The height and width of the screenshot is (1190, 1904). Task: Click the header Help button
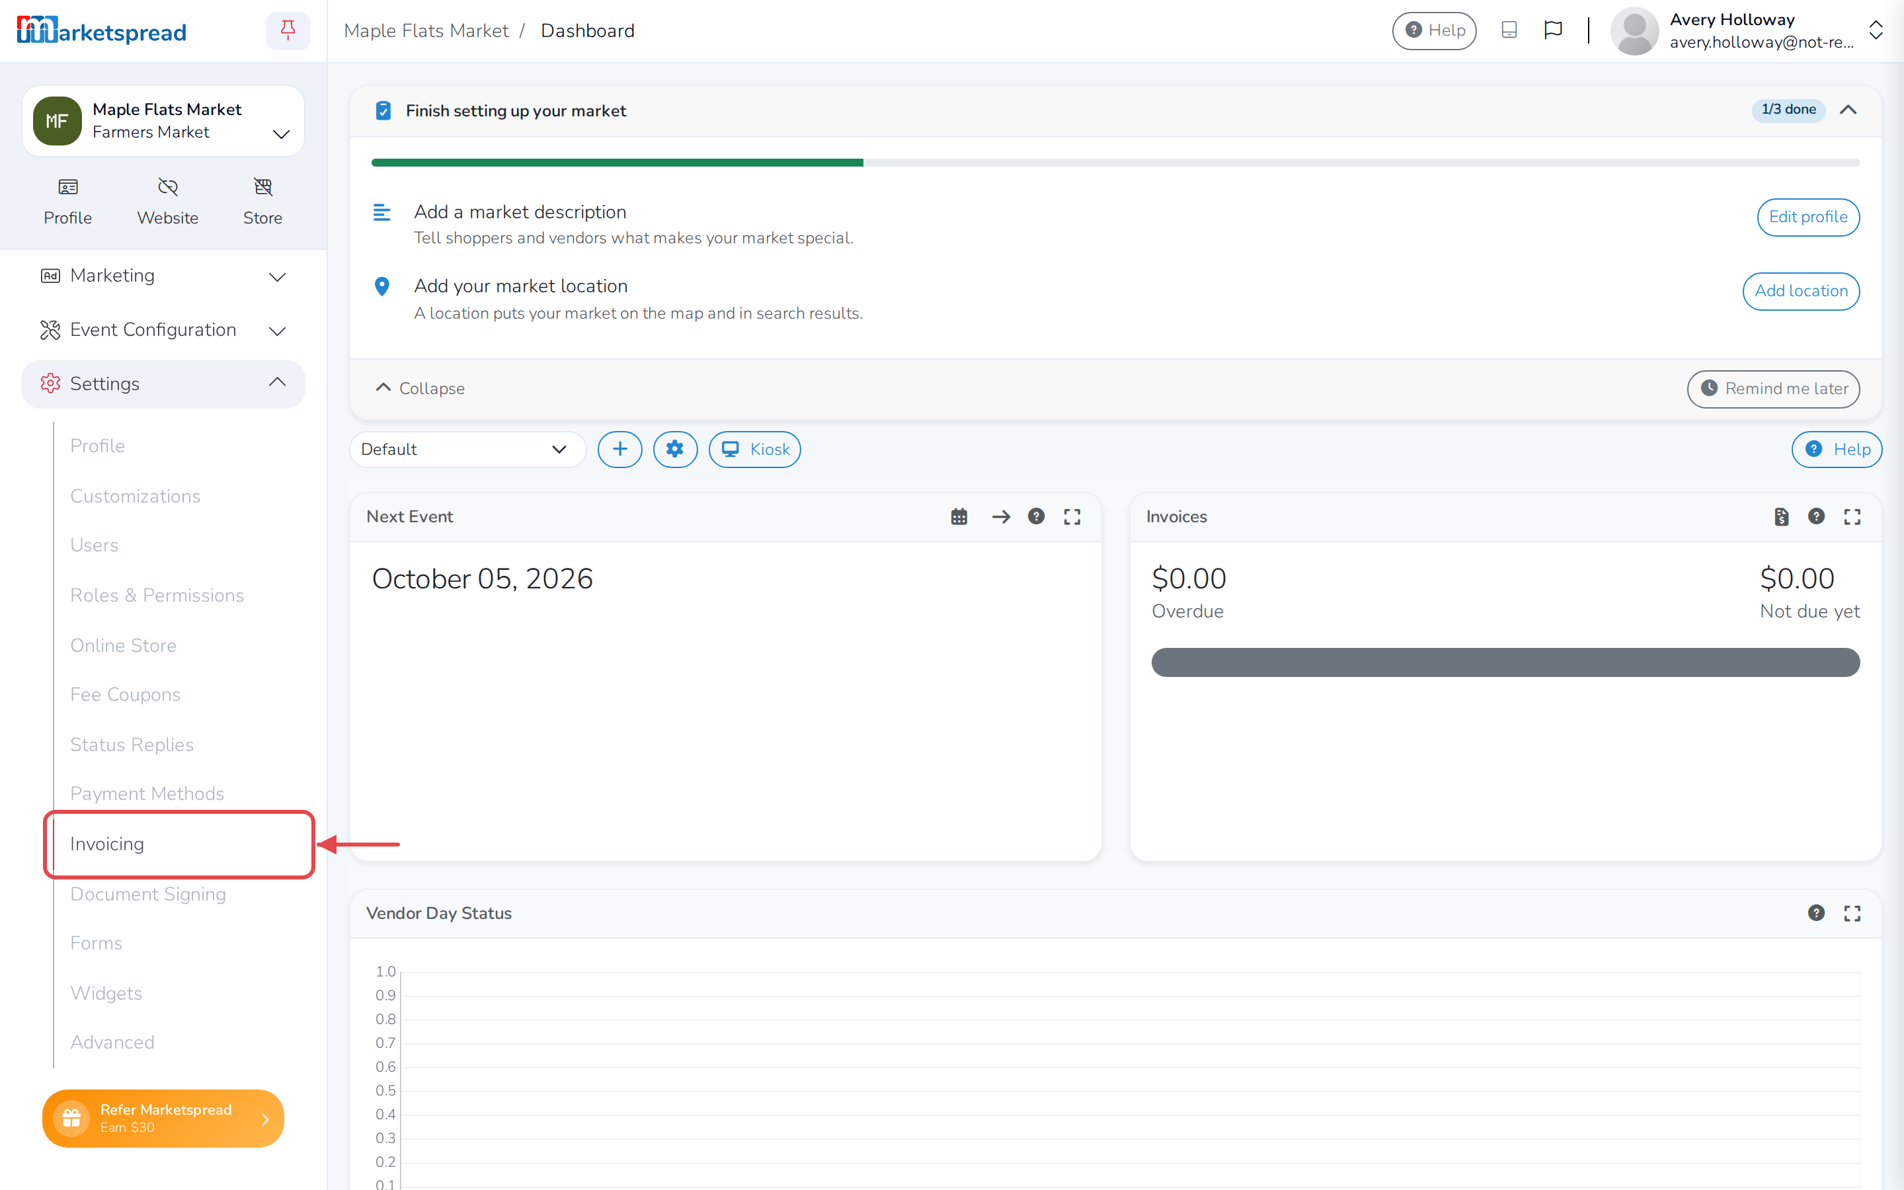(1435, 30)
